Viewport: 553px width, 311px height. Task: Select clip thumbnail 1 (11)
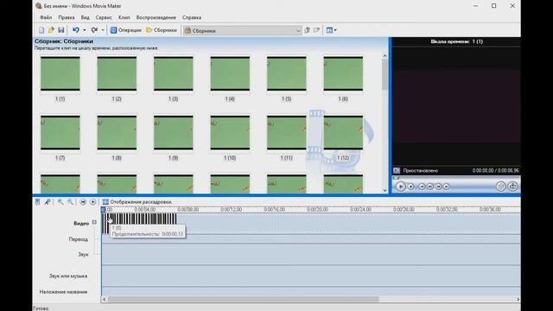[286, 132]
